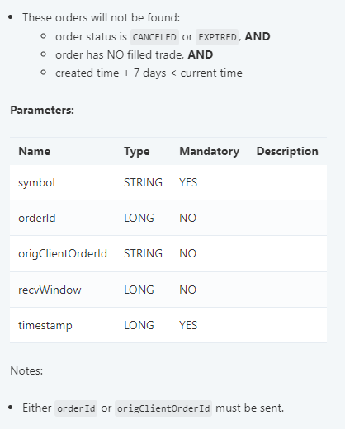Click the CANCELED code tag
The width and height of the screenshot is (345, 429).
tap(154, 37)
